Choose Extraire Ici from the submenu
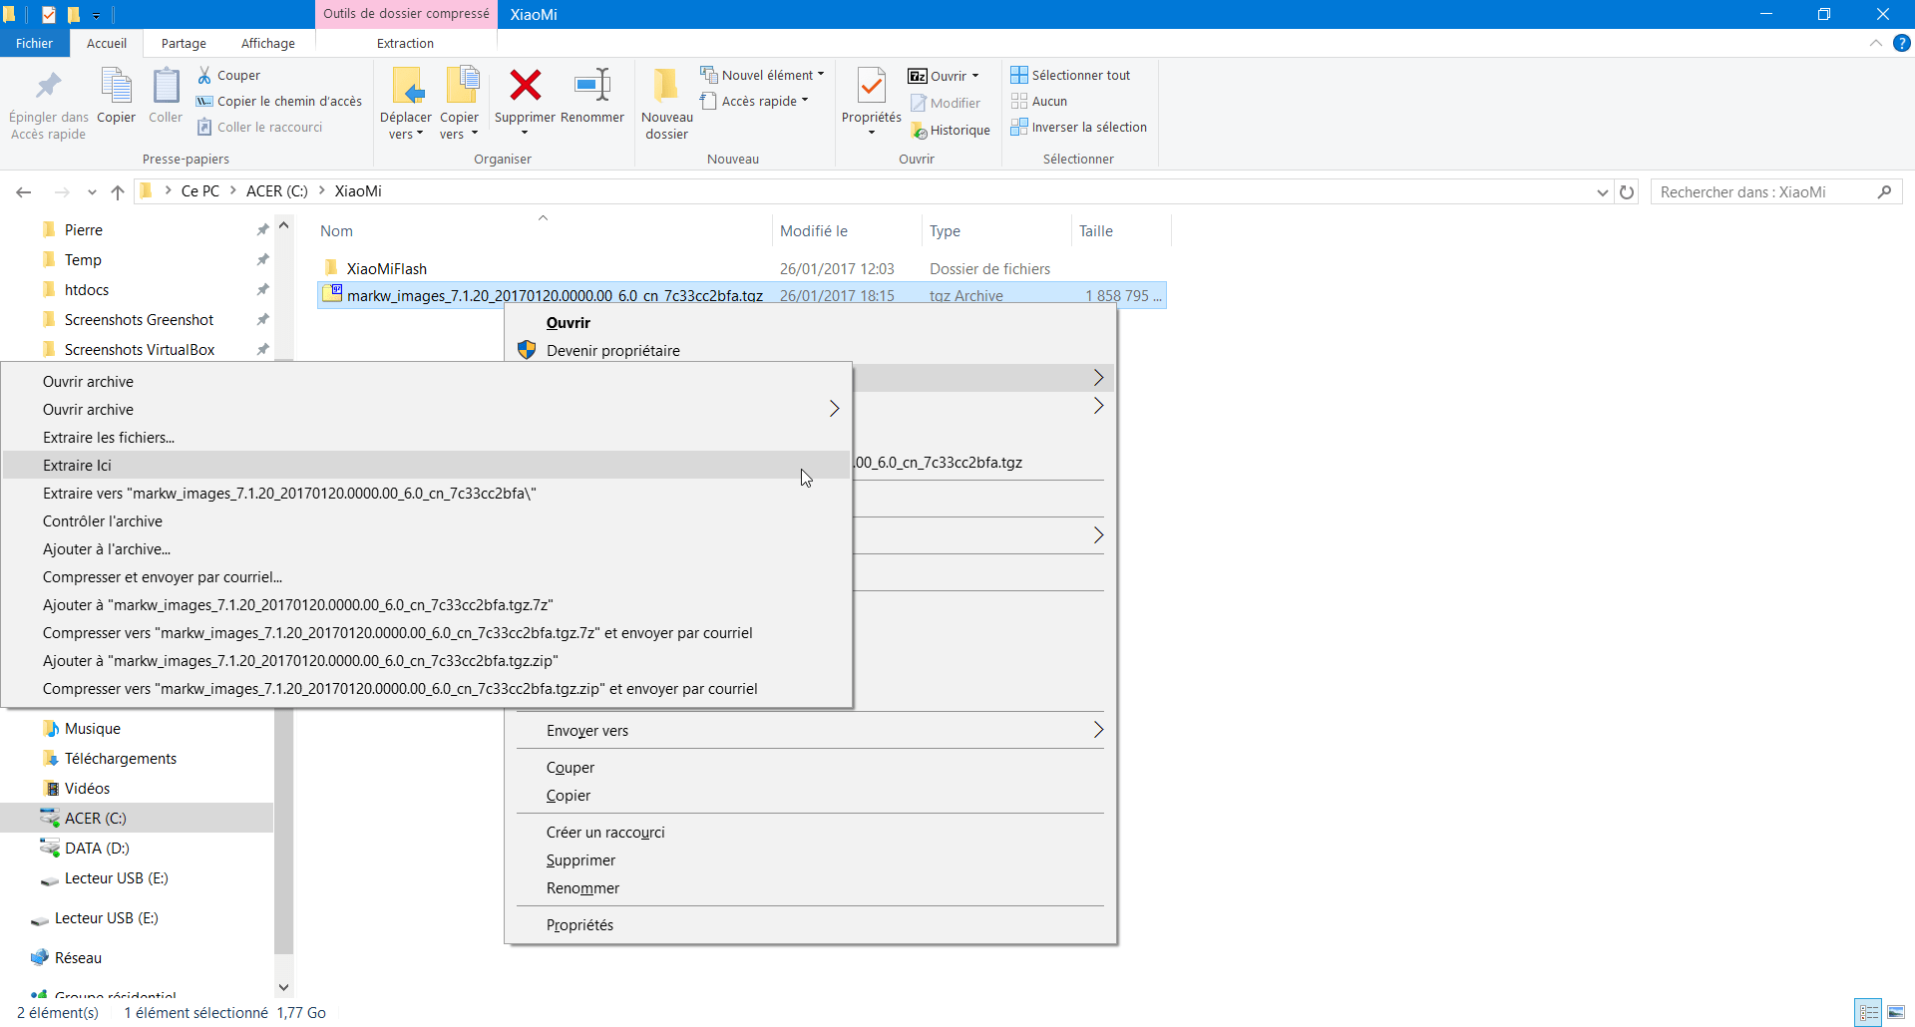1915x1027 pixels. (x=427, y=465)
